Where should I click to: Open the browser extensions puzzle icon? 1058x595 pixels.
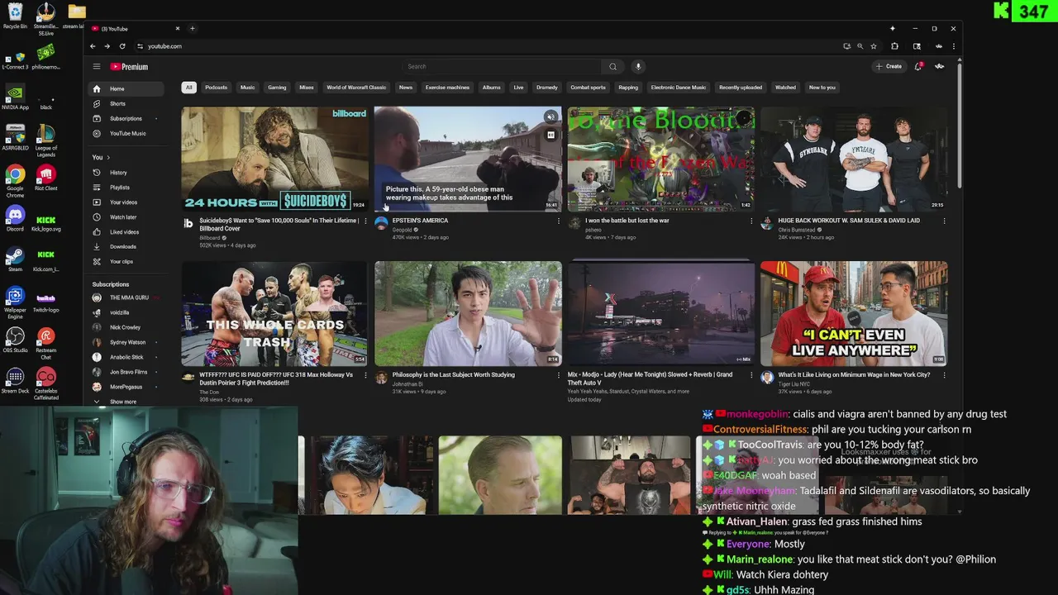894,46
